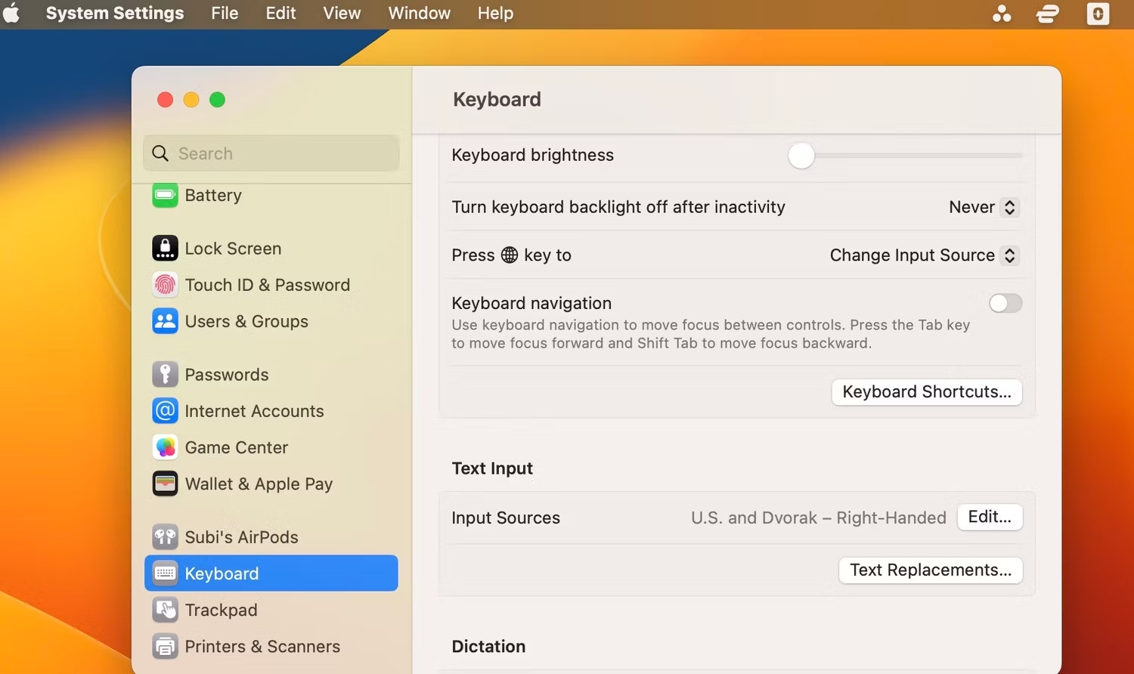The width and height of the screenshot is (1134, 674).
Task: Click the three-dot cluster menu bar icon
Action: click(1002, 14)
